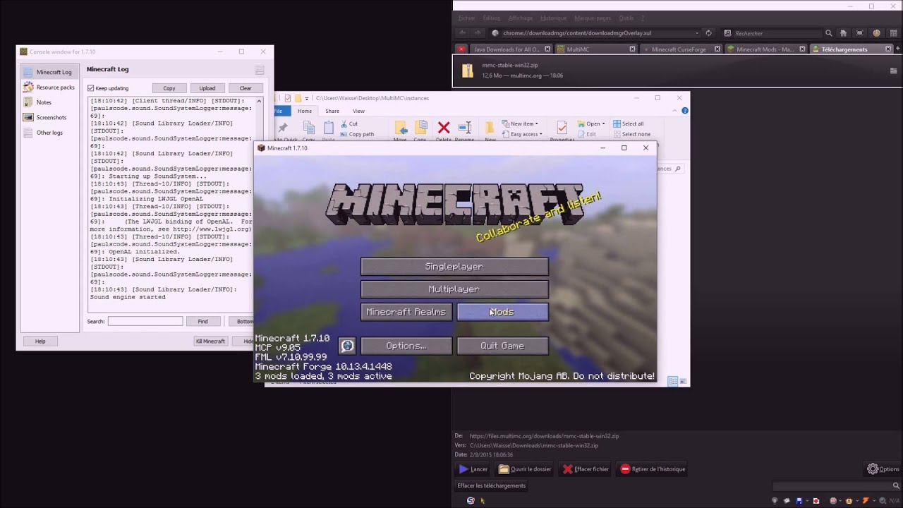The width and height of the screenshot is (903, 508).
Task: Select Minecraft Log in console sidebar
Action: click(48, 72)
